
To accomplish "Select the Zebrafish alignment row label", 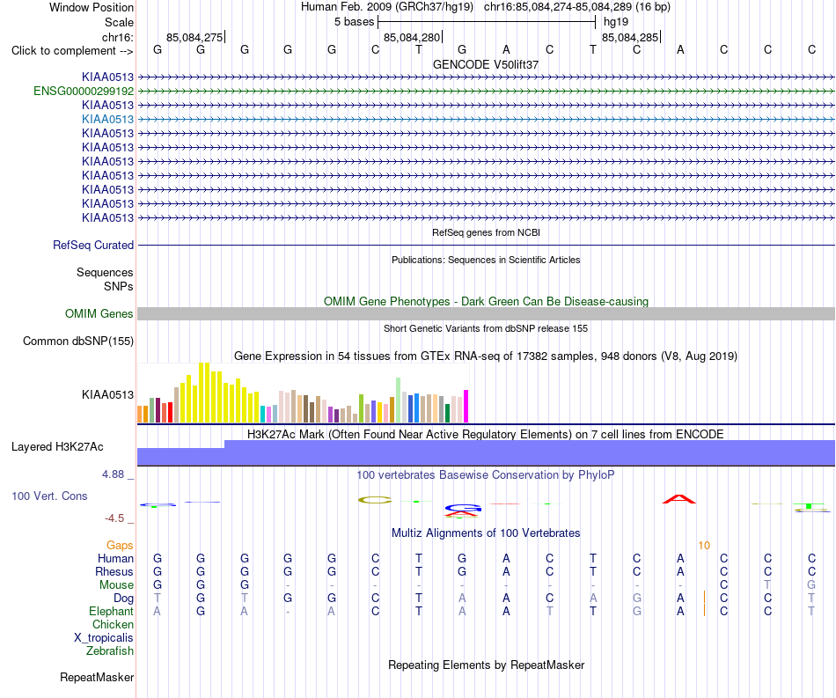I will (110, 651).
